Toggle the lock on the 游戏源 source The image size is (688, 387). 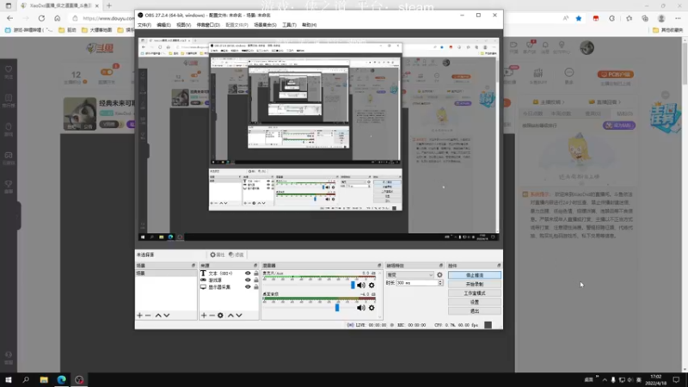point(256,280)
